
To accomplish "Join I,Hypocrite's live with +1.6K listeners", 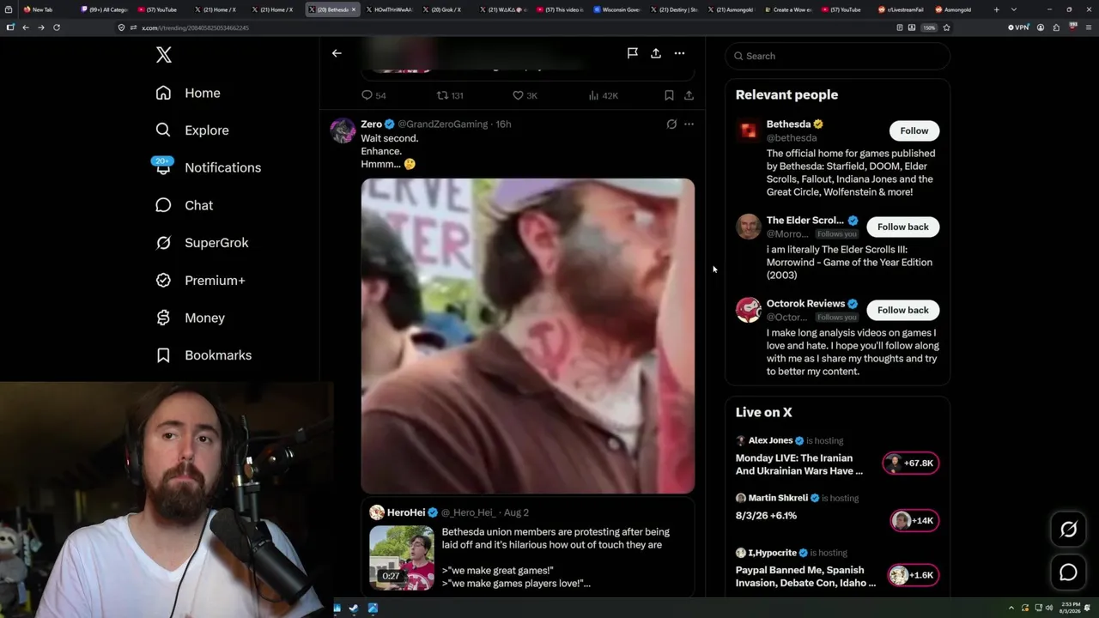I will [x=914, y=575].
